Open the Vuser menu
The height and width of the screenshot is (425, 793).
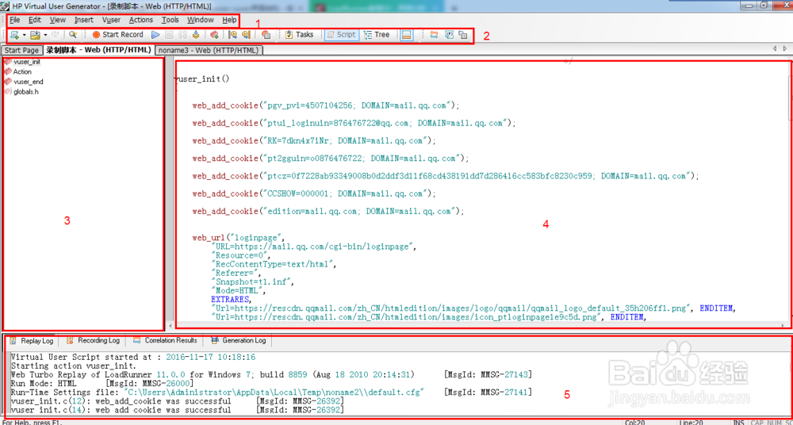click(111, 21)
